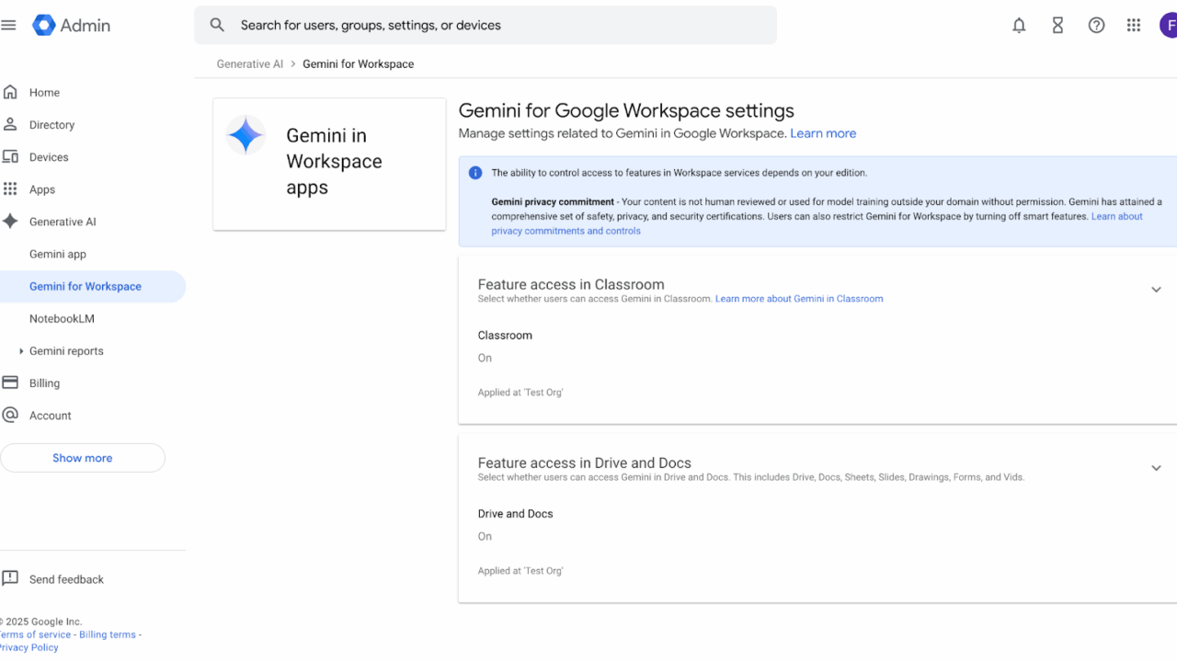The width and height of the screenshot is (1177, 662).
Task: Click Drive and Docs' On status value
Action: tap(485, 537)
